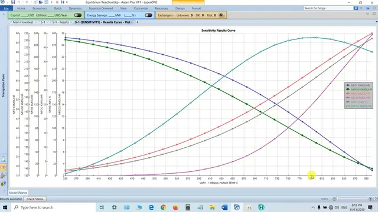Open Microsoft Word from taskbar
This screenshot has width=378, height=212.
[224, 207]
